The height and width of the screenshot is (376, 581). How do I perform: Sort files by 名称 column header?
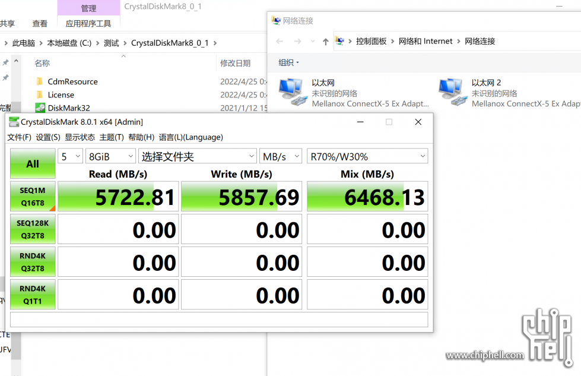42,64
